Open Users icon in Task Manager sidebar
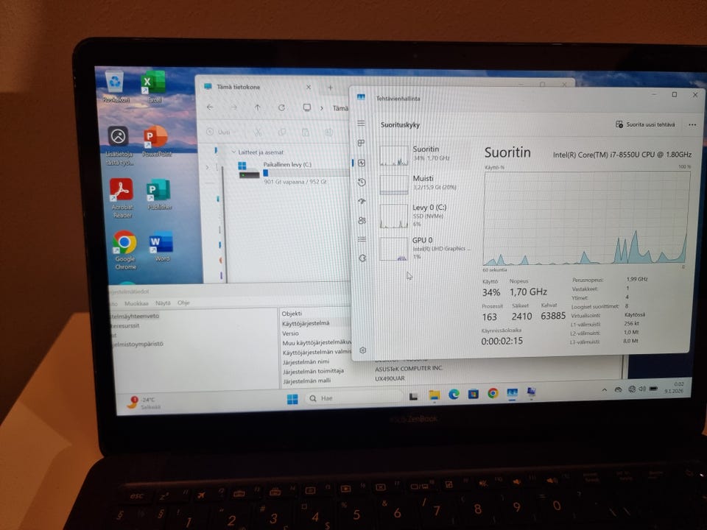The height and width of the screenshot is (530, 707). (362, 220)
